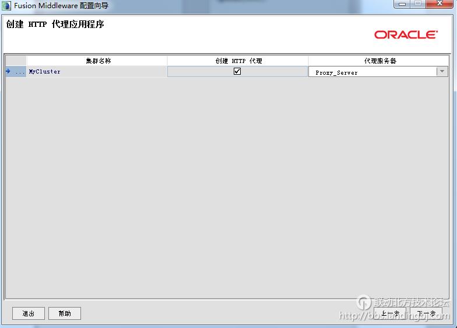Click the 退出 (Exit) button
457x328 pixels.
[28, 313]
